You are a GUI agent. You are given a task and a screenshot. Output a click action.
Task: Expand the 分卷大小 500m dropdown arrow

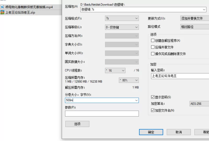(x=136, y=100)
